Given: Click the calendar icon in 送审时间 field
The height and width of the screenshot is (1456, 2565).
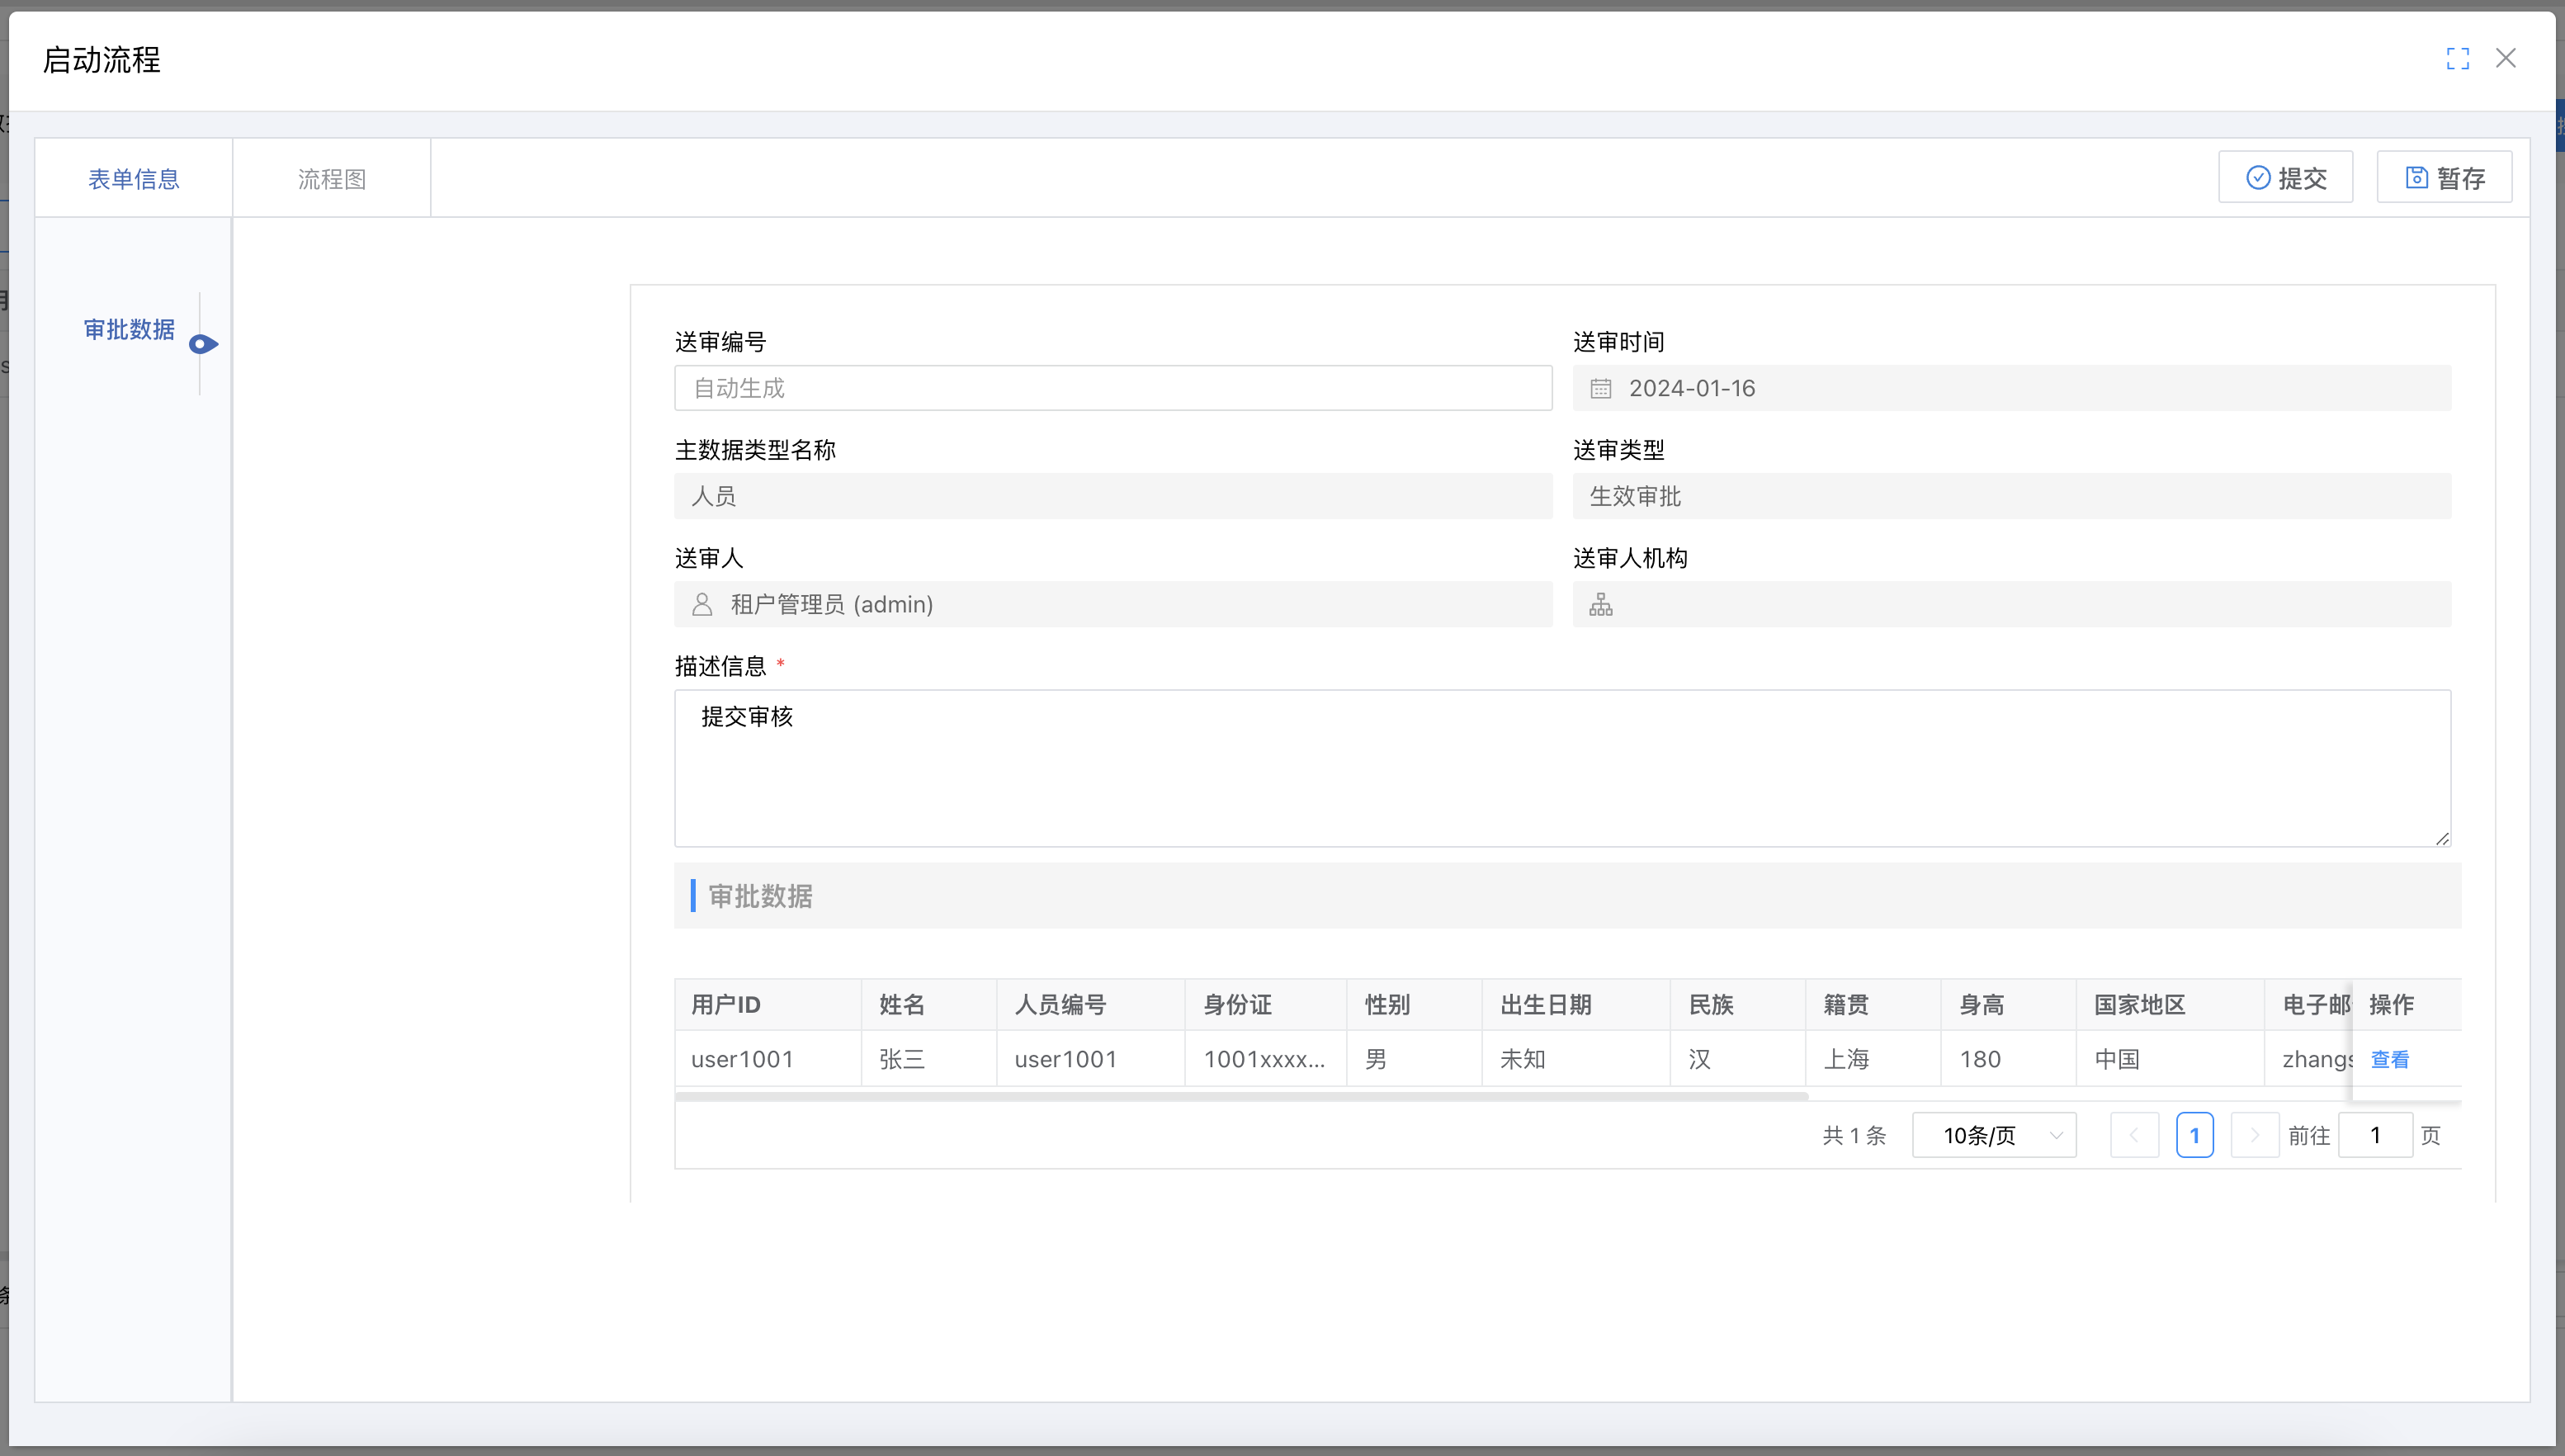Looking at the screenshot, I should tap(1600, 388).
